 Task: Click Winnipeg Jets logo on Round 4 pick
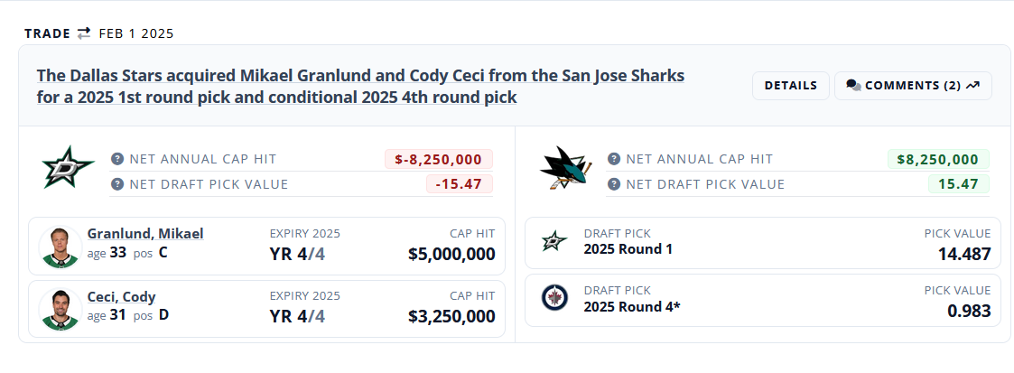click(554, 298)
